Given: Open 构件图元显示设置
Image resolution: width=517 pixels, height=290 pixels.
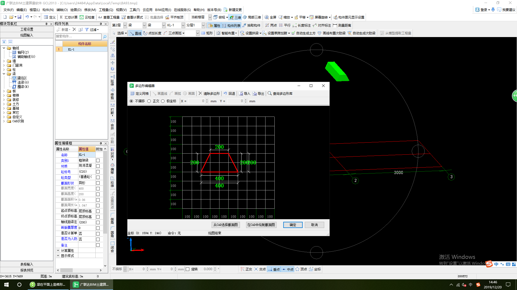Looking at the screenshot, I should pyautogui.click(x=349, y=17).
